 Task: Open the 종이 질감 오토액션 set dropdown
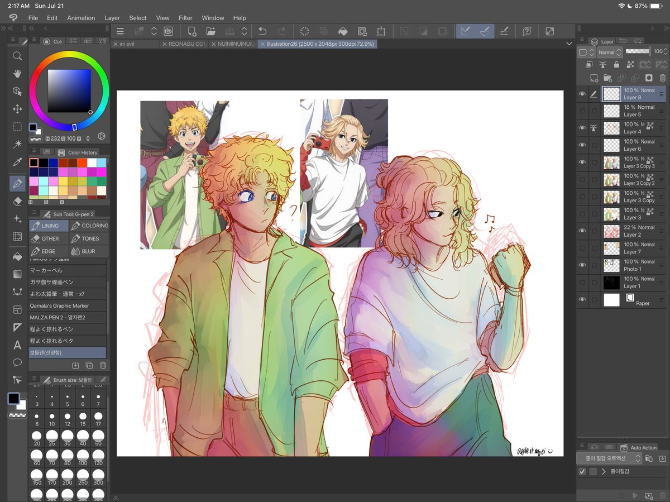click(609, 458)
